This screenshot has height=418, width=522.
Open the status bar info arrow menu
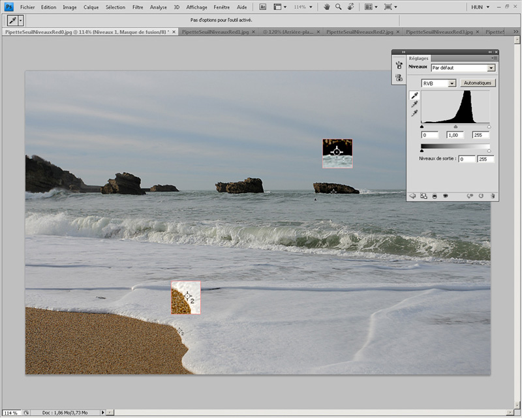pos(103,413)
